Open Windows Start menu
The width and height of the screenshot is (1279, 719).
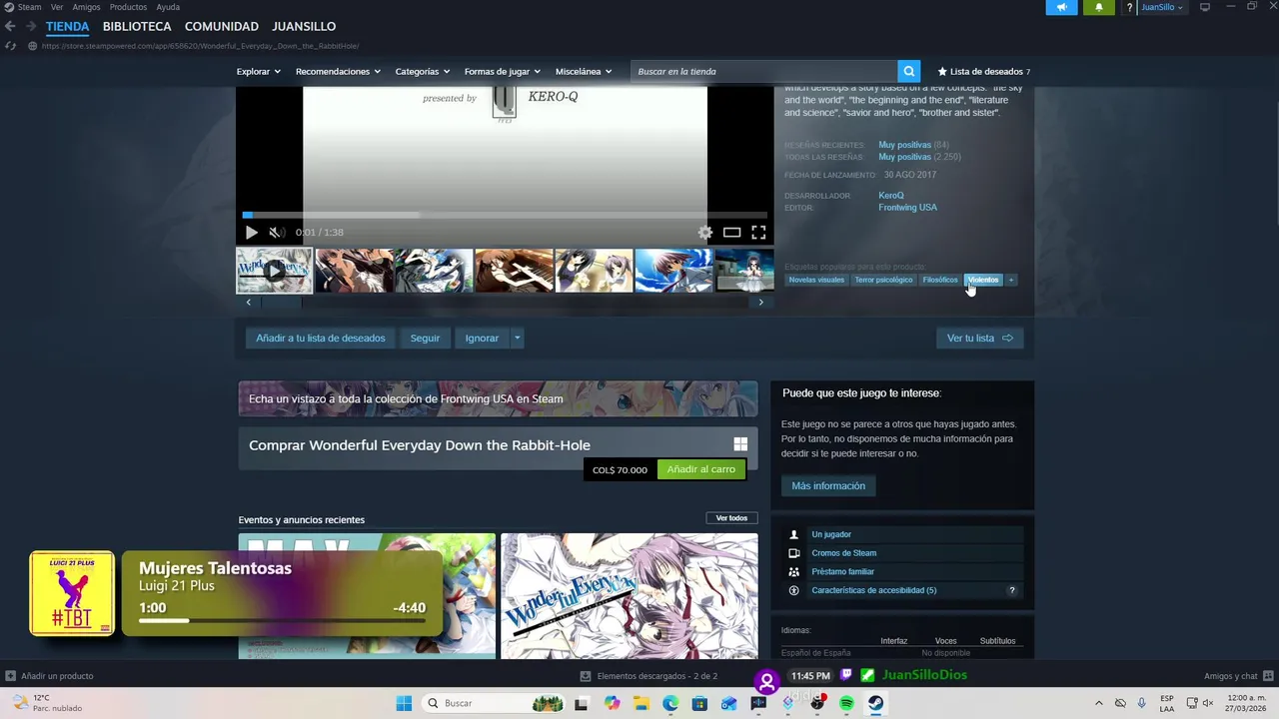tap(404, 703)
